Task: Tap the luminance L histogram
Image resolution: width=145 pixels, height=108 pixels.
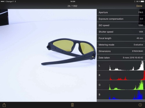Action: 121,66
